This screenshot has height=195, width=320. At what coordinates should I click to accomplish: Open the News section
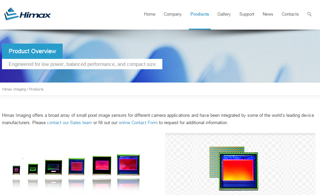[268, 14]
